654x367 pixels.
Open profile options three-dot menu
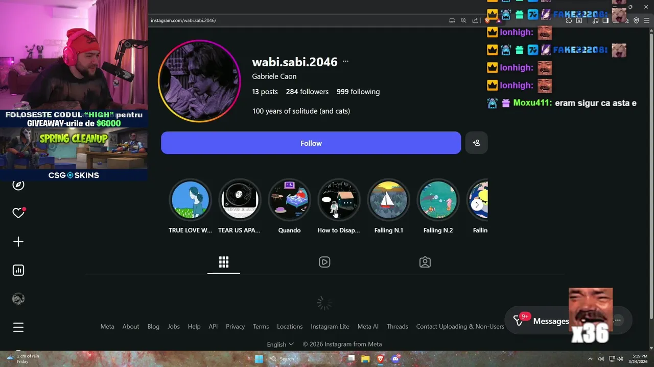pyautogui.click(x=346, y=61)
